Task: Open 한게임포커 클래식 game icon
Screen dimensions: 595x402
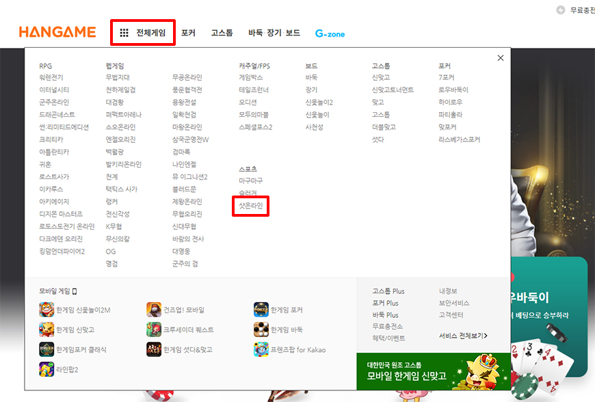Action: (x=47, y=349)
